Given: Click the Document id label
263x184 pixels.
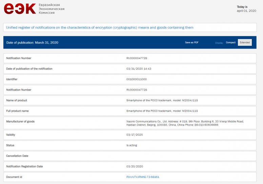Looking at the screenshot, I should [x=14, y=177].
